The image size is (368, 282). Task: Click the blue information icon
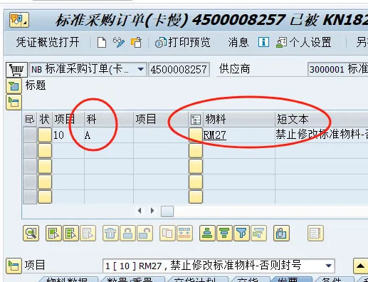(x=263, y=42)
